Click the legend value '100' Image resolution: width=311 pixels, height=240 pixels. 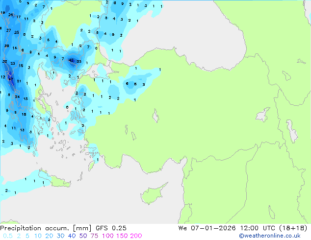coord(107,236)
